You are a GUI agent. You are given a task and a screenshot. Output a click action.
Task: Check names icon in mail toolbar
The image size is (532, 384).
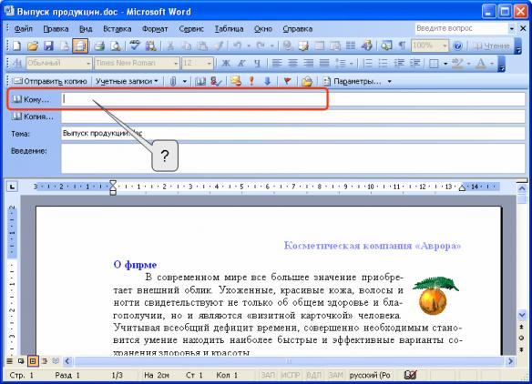tap(216, 81)
